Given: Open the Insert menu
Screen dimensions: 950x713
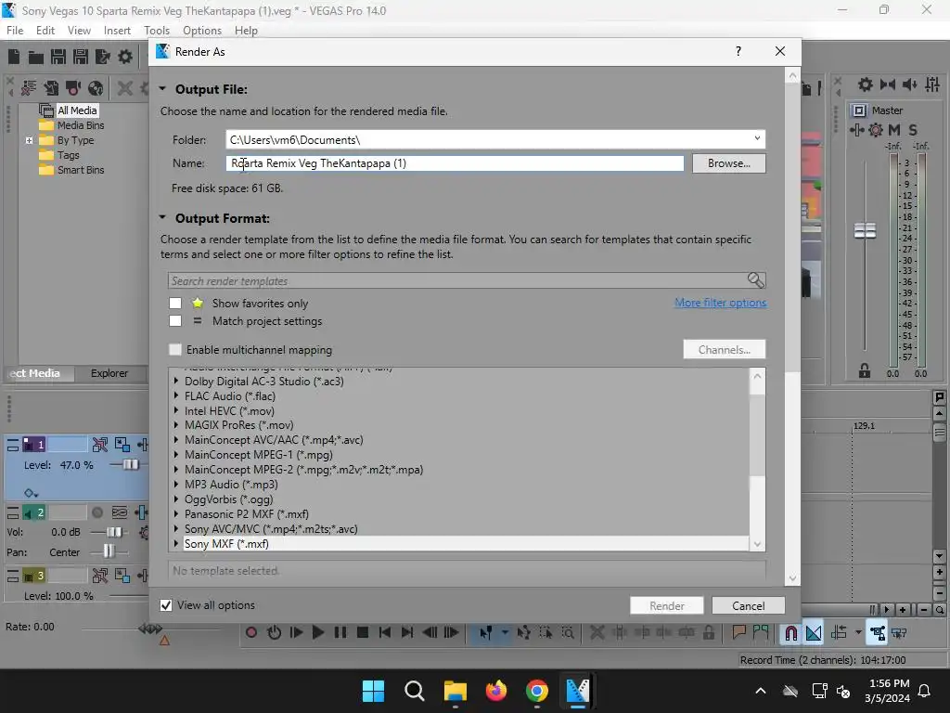Looking at the screenshot, I should tap(117, 31).
